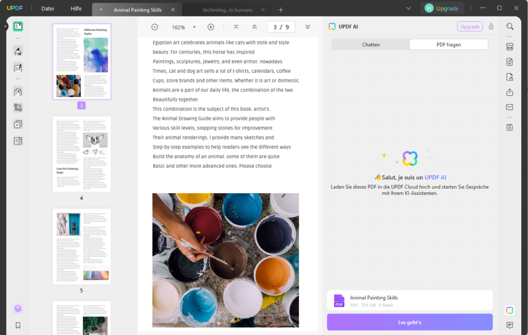Expand the tab list dropdown chevron
The image size is (528, 335).
409,8
